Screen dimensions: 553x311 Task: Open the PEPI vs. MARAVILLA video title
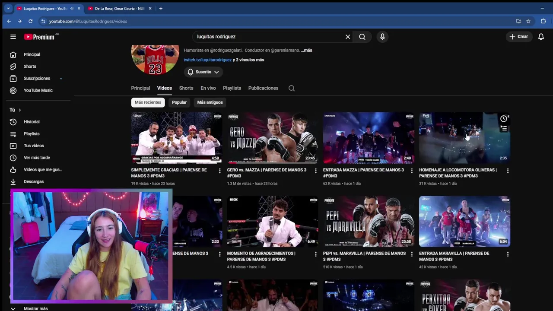tap(364, 256)
